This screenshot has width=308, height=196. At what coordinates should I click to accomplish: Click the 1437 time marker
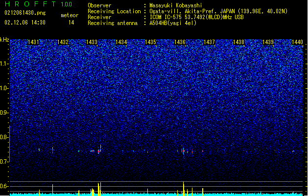click(210, 42)
